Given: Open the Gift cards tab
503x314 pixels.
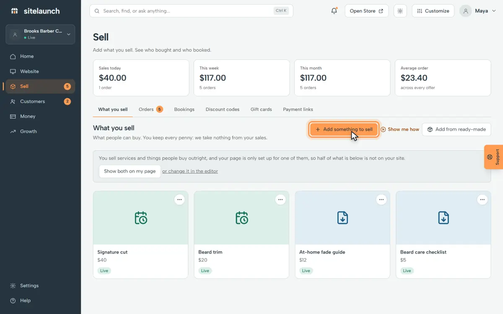Looking at the screenshot, I should click(261, 109).
